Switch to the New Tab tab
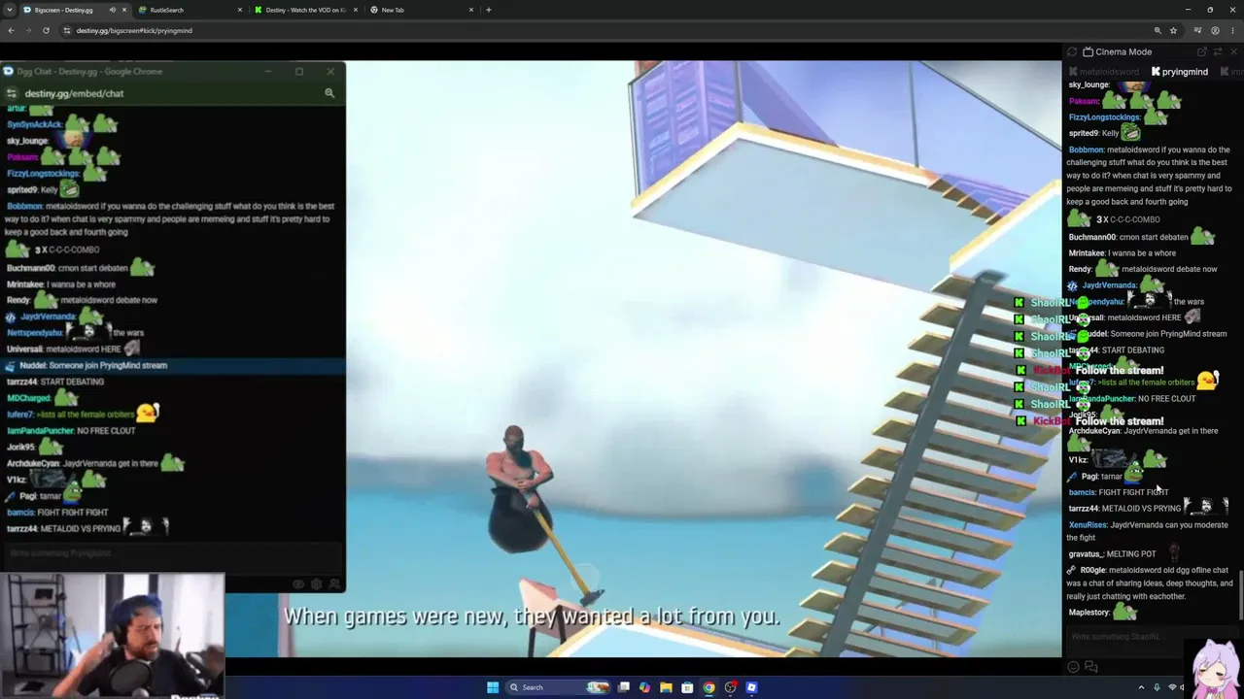Viewport: 1244px width, 699px height. 421,10
